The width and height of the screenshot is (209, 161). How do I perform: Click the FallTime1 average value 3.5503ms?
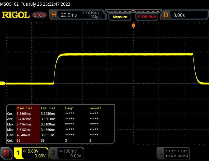pyautogui.click(x=48, y=119)
